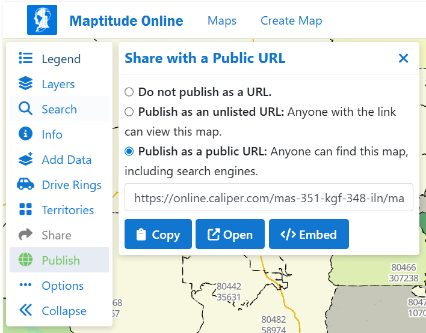Open the Info circle icon
426x333 pixels.
click(x=25, y=134)
